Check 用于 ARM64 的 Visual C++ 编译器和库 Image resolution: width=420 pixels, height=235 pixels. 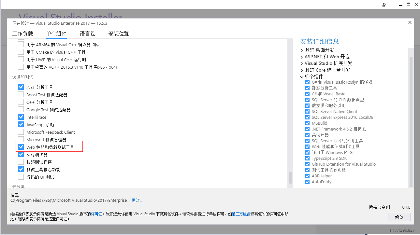pyautogui.click(x=21, y=45)
